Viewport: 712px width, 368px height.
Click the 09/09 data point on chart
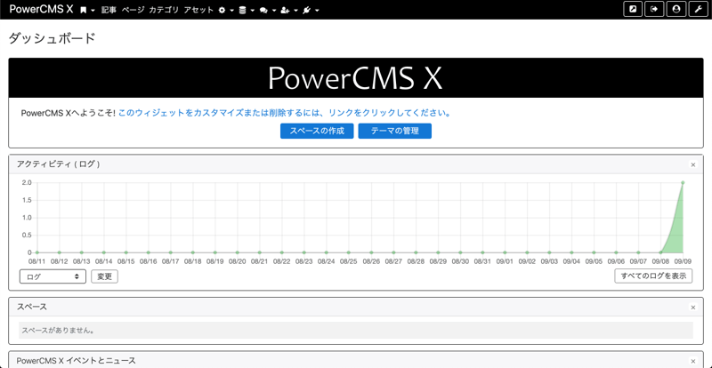683,183
